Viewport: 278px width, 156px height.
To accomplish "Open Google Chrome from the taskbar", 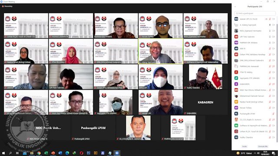I will point(39,153).
